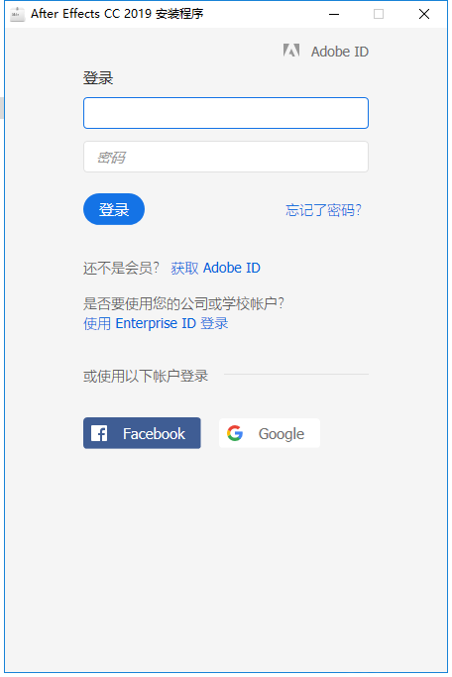Follow the 获取 Adobe ID link
Screen dimensions: 452x677
tap(215, 268)
